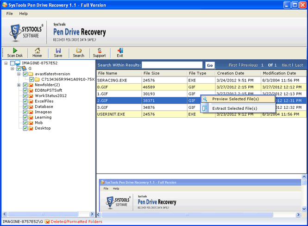Uncheck the Database checkbox
Viewport: 308px width, 226px height.
click(x=25, y=107)
